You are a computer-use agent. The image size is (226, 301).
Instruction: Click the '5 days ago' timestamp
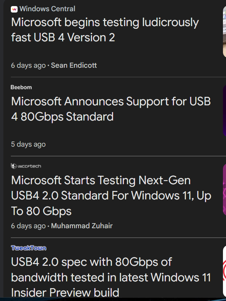[28, 144]
